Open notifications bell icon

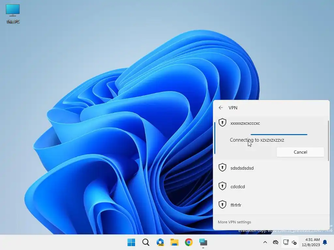325,242
